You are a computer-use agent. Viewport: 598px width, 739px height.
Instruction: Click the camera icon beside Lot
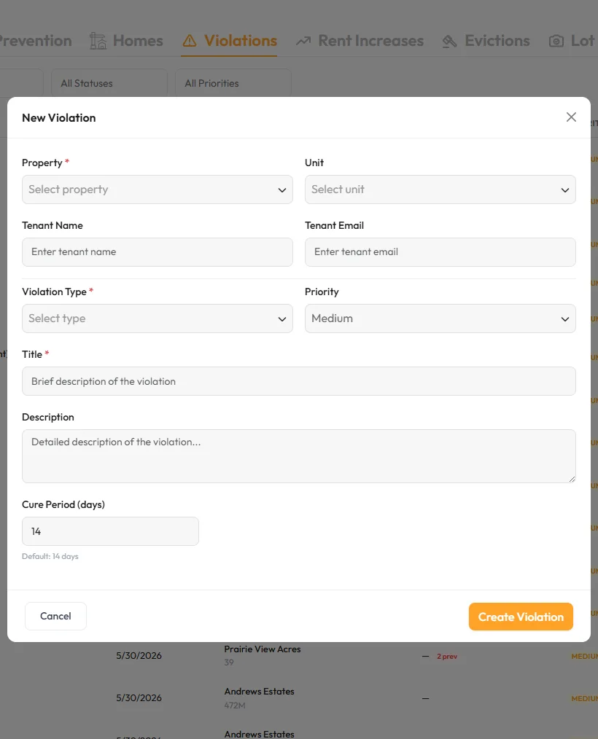(556, 41)
